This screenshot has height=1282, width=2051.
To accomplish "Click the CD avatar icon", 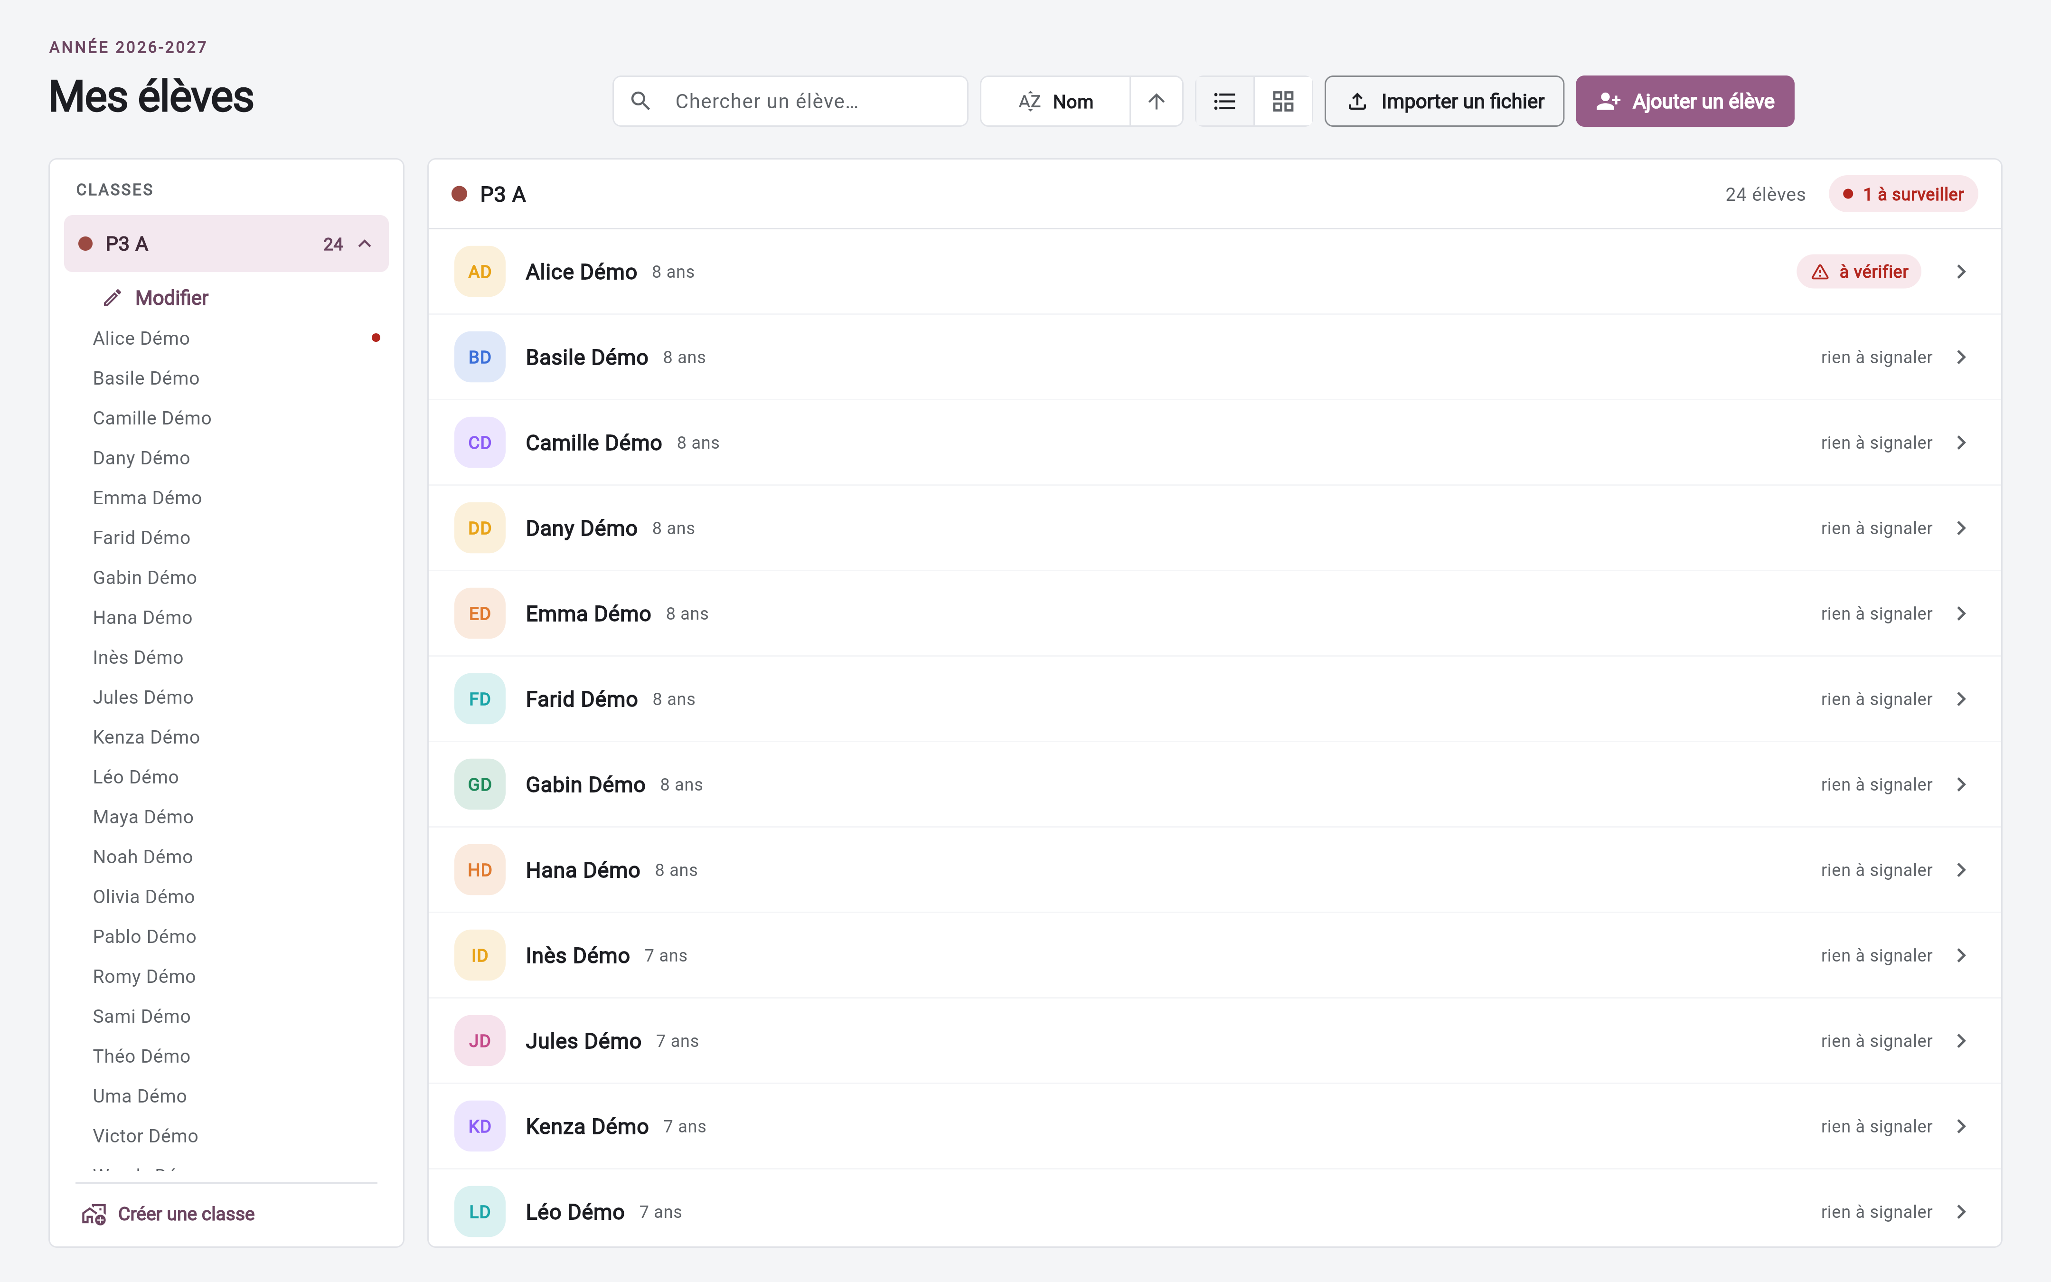I will [x=480, y=443].
